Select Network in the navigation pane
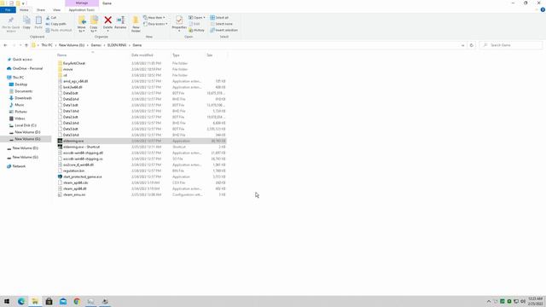Image resolution: width=546 pixels, height=307 pixels. click(19, 166)
